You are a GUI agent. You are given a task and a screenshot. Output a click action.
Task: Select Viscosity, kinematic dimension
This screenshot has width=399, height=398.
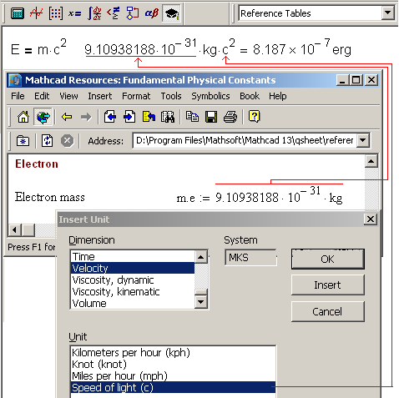point(133,291)
